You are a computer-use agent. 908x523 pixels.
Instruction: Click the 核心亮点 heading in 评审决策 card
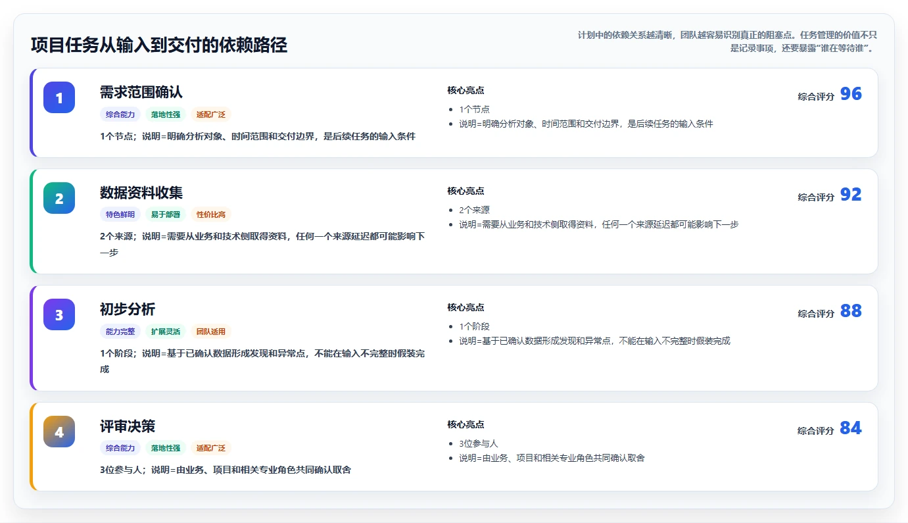466,424
